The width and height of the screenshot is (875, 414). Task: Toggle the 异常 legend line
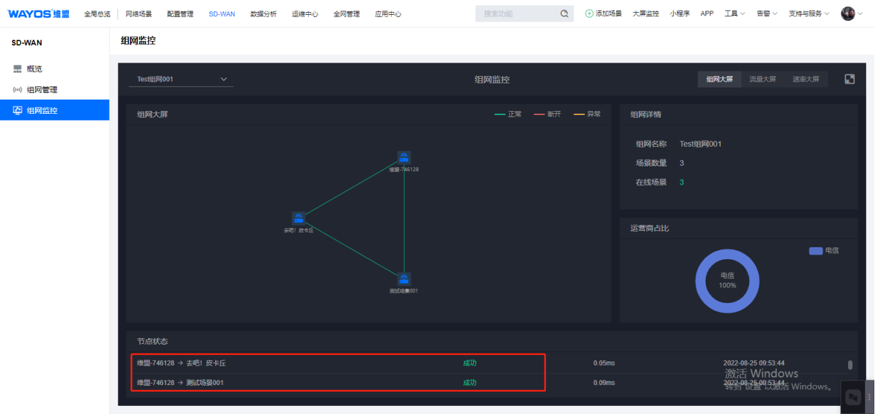[579, 114]
